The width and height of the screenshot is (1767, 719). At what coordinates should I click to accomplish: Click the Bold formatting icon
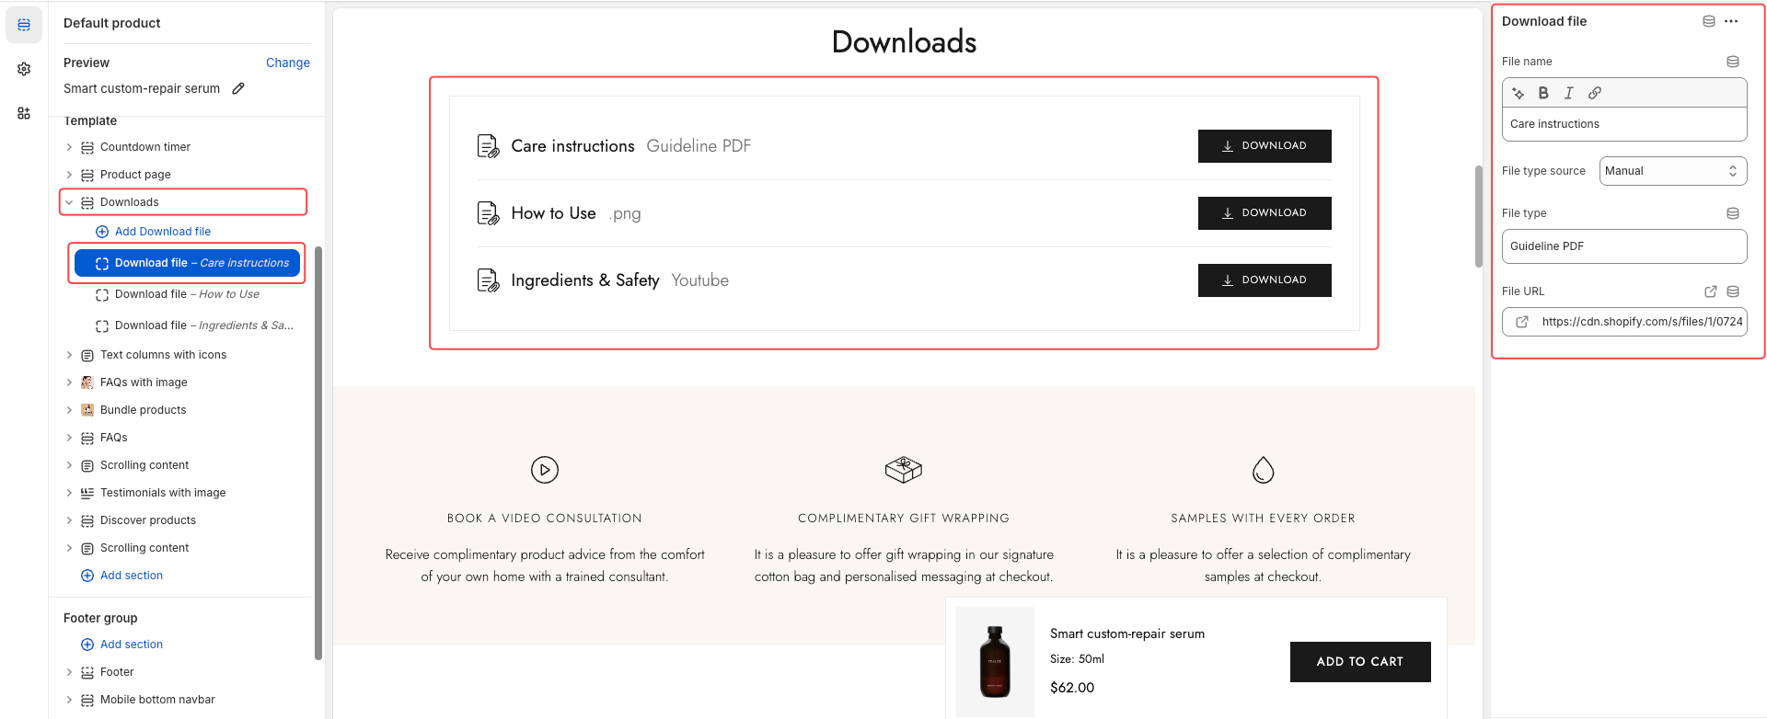[1543, 93]
